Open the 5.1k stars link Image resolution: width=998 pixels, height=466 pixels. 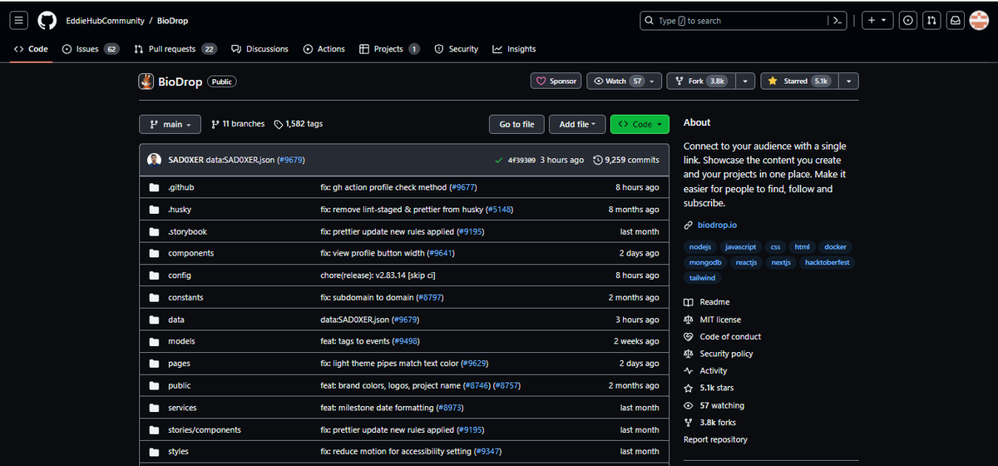pos(709,388)
